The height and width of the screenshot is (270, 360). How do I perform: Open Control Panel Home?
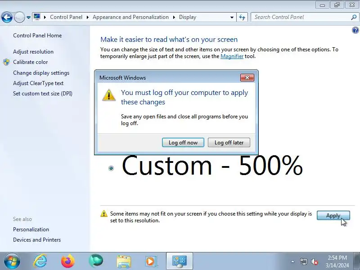coord(37,36)
